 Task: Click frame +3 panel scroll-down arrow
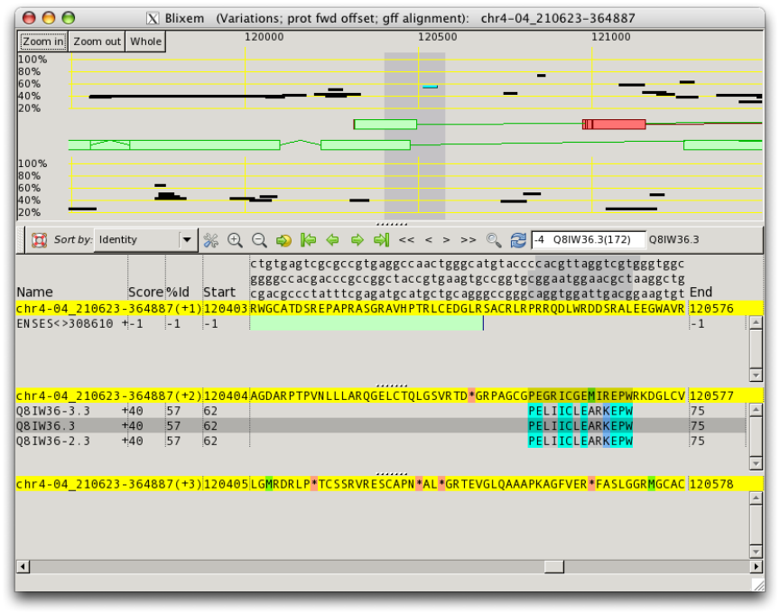coord(756,552)
